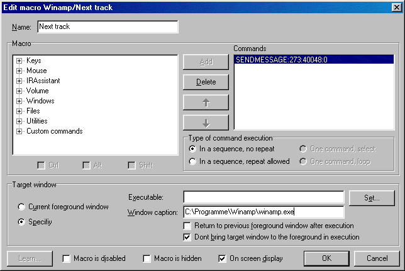This screenshot has width=405, height=271.
Task: Toggle Macro is disabled checkbox
Action: click(67, 258)
